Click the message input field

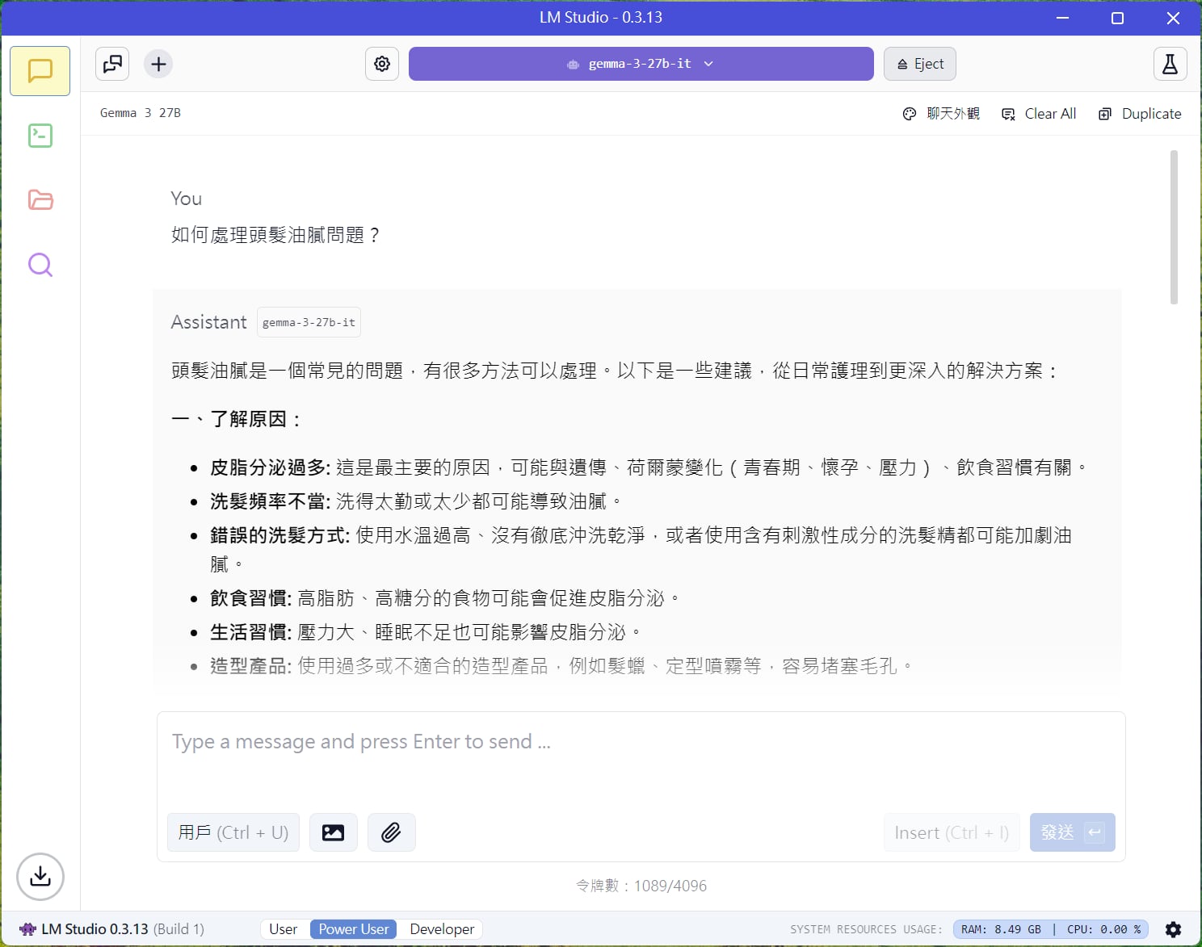(641, 759)
